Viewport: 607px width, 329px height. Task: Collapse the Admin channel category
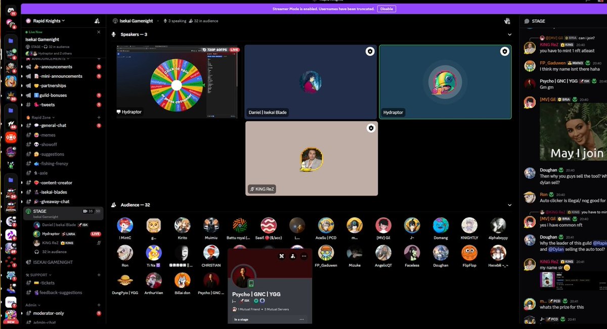[32, 305]
